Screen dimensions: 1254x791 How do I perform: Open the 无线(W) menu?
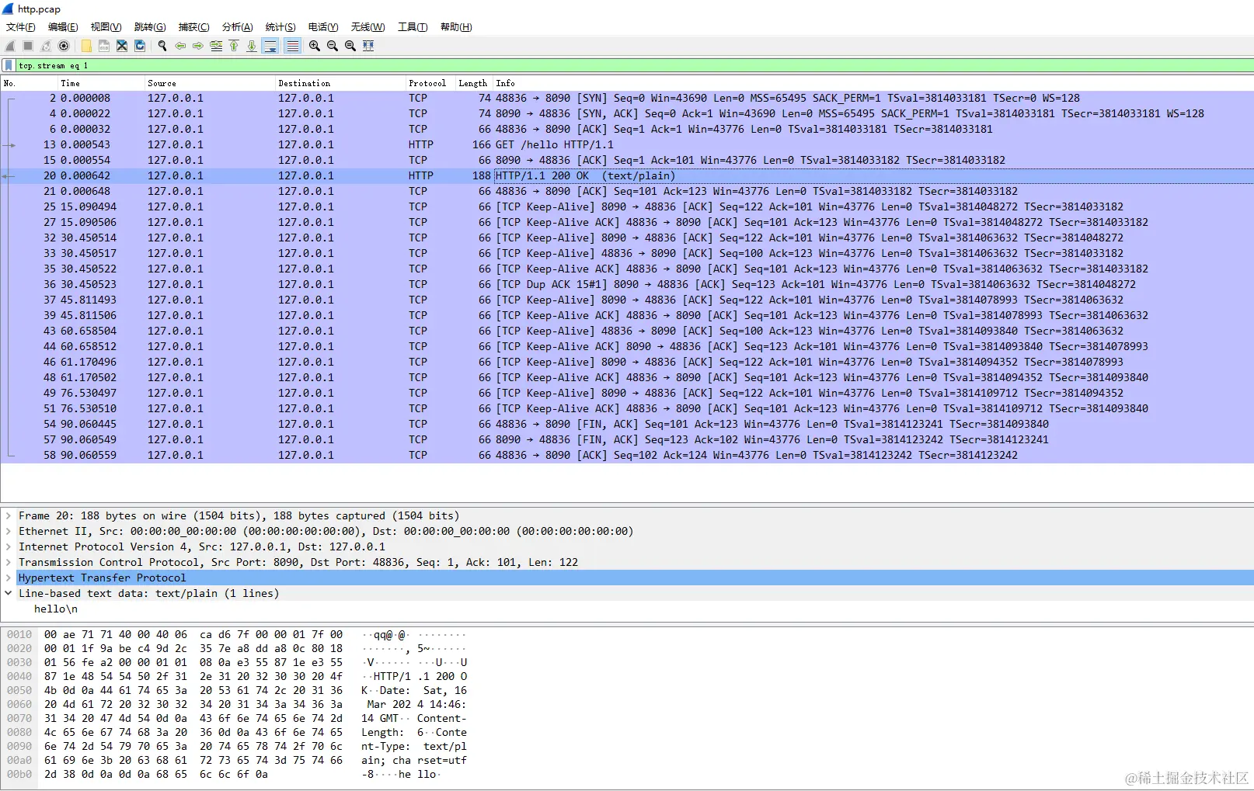click(367, 27)
